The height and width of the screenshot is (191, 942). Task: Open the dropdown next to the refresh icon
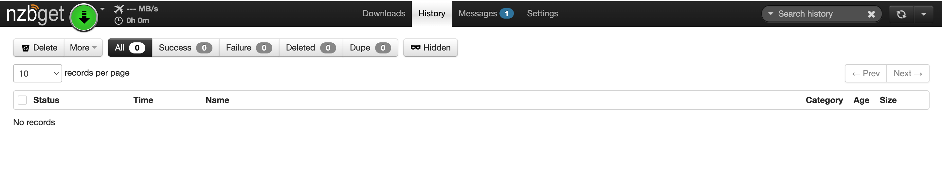924,14
